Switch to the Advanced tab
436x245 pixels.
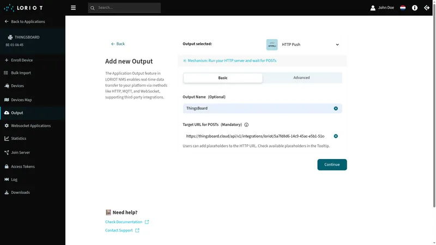[302, 78]
